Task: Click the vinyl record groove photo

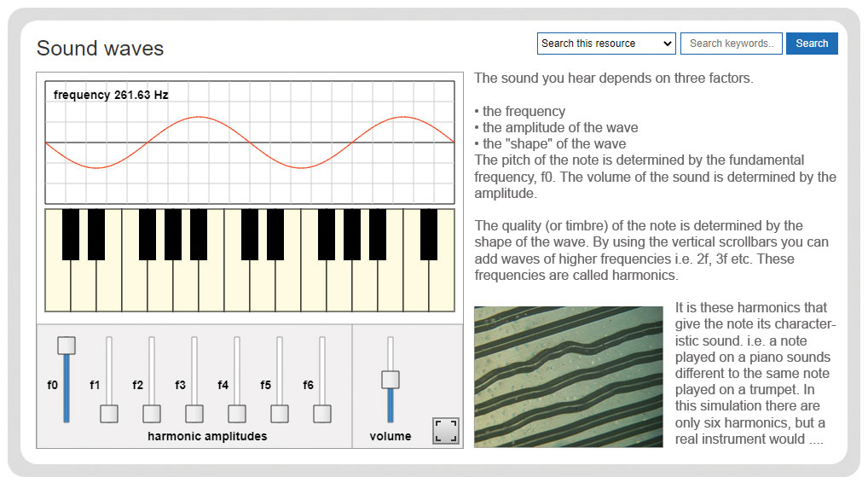Action: 569,376
